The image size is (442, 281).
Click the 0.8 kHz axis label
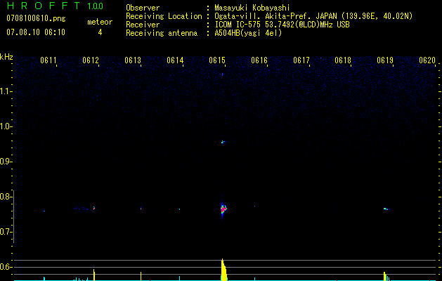(x=5, y=197)
